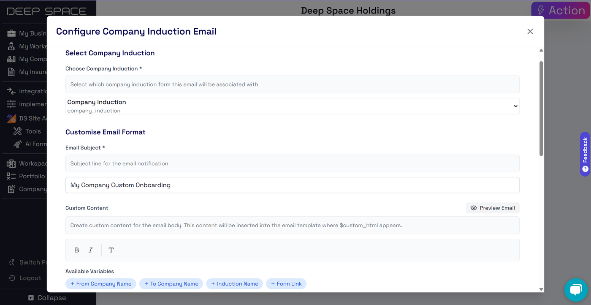This screenshot has height=305, width=591.
Task: Toggle bold formatting in editor
Action: click(x=76, y=250)
